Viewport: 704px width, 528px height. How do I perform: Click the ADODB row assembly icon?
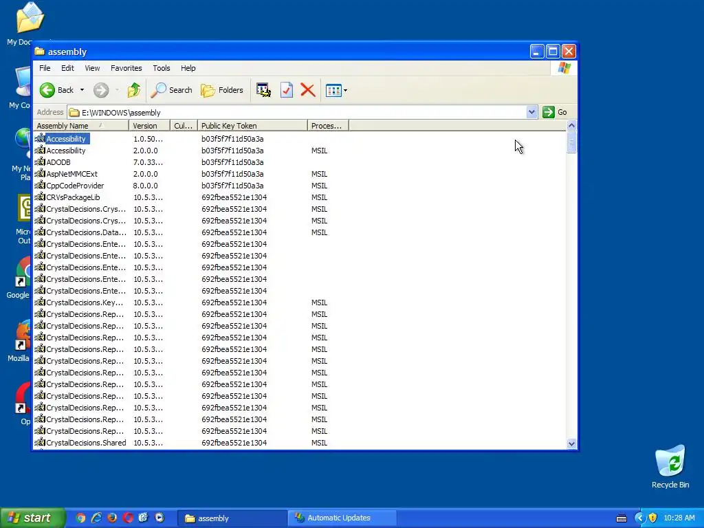pyautogui.click(x=40, y=162)
